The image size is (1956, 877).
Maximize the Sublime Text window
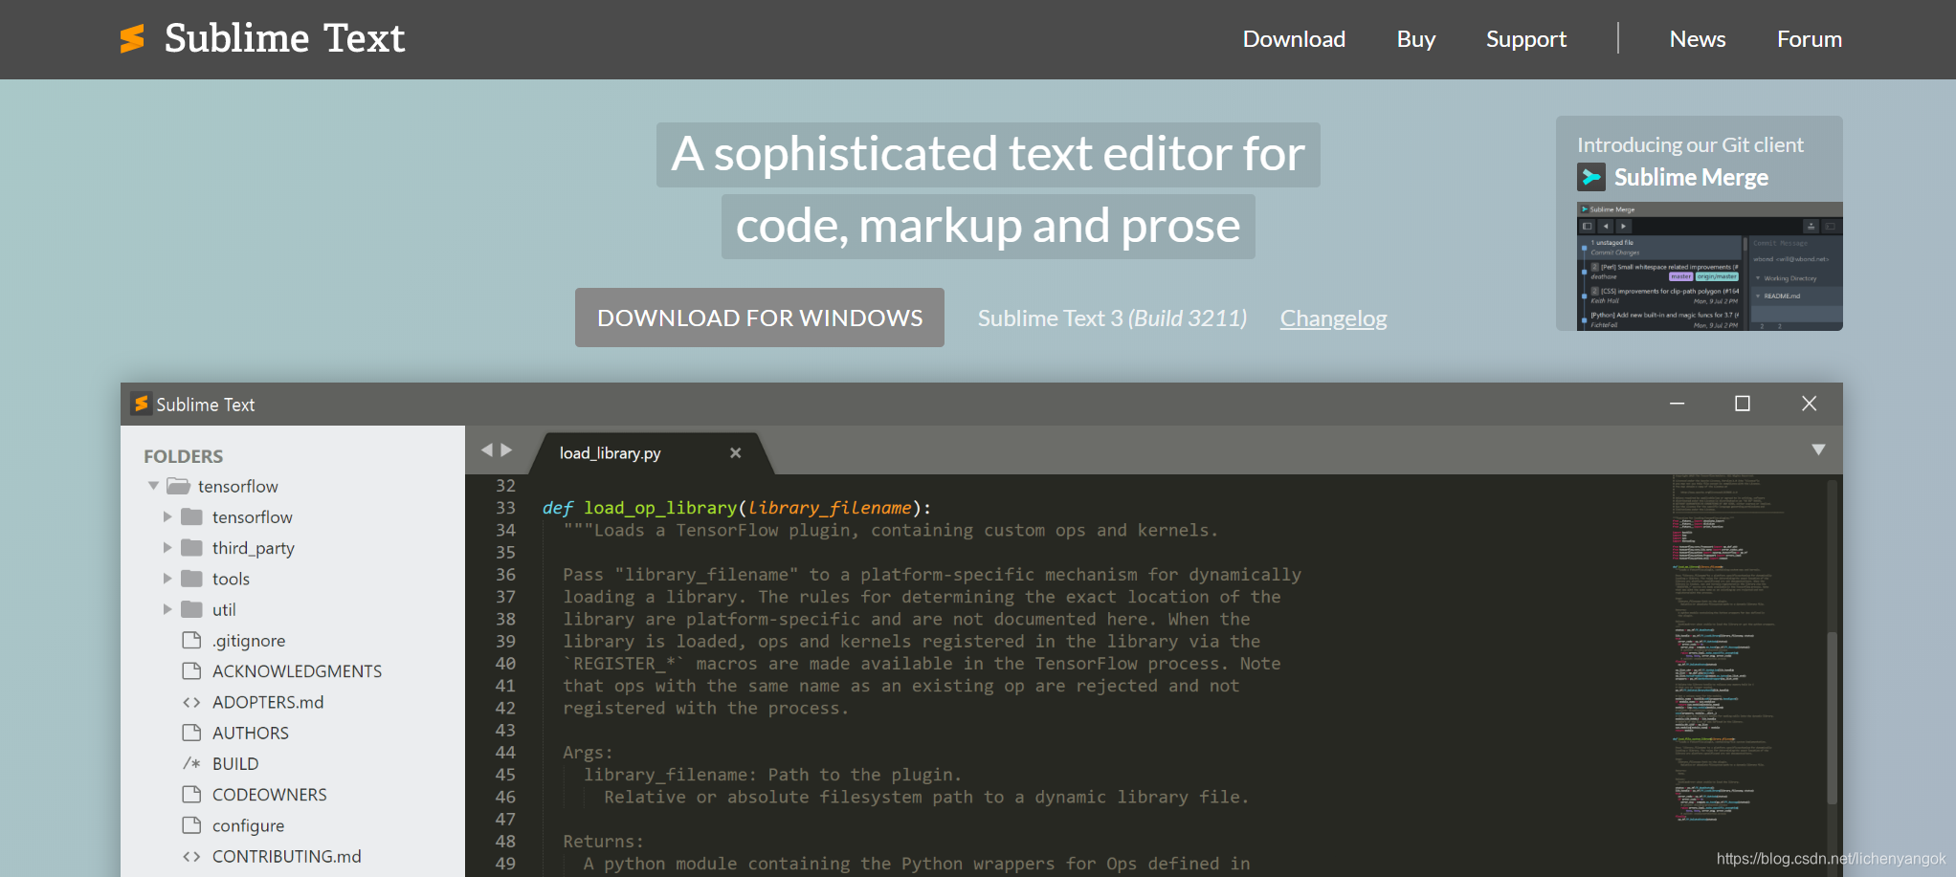point(1743,404)
